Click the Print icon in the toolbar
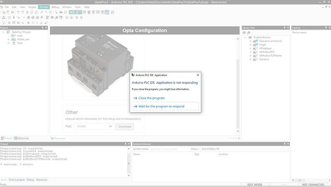Viewport: 331px width, 187px height. 61,12
